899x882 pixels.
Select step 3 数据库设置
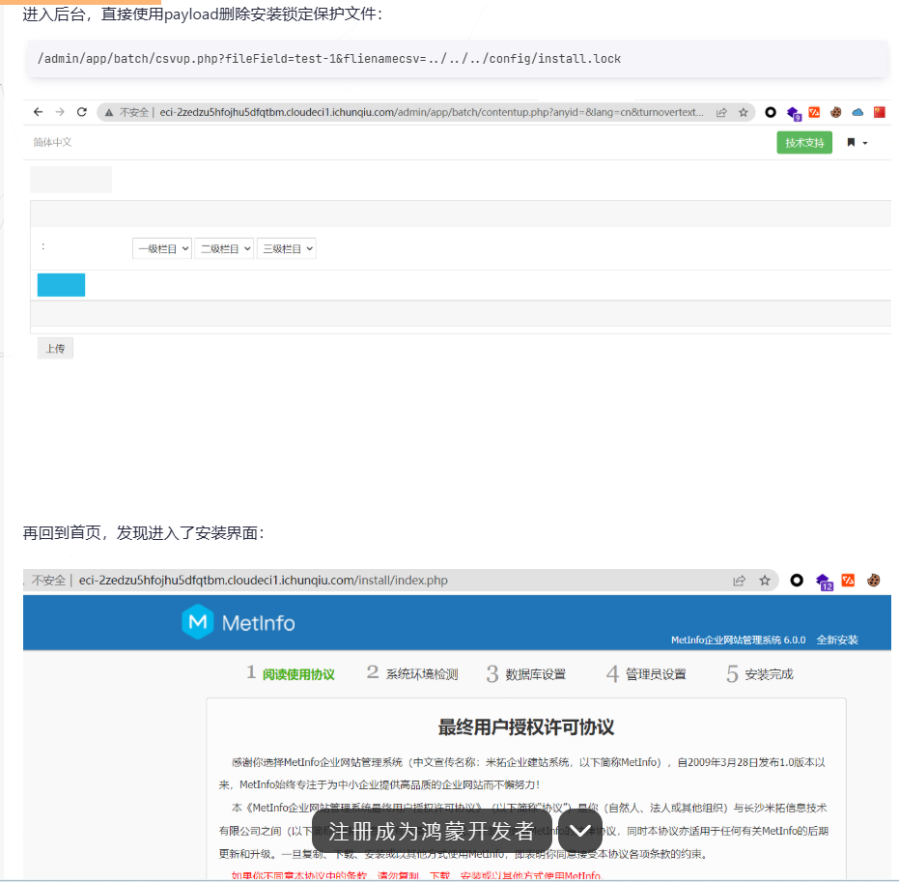pyautogui.click(x=526, y=674)
